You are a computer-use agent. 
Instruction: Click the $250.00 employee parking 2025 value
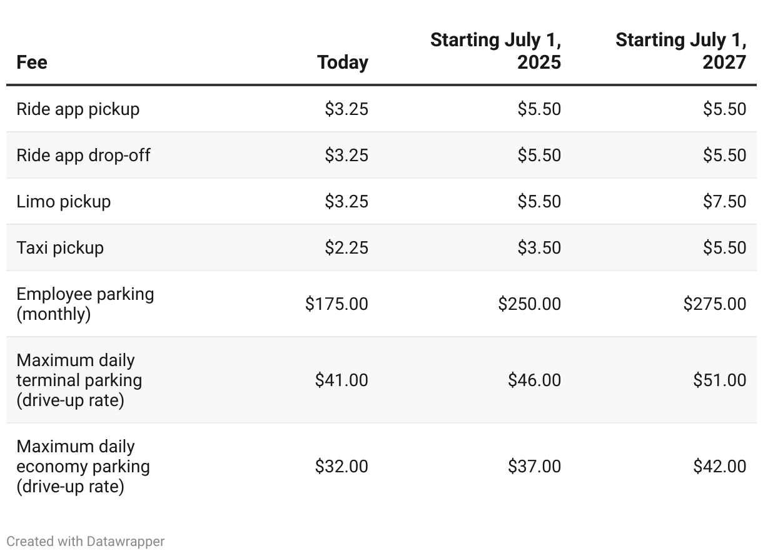coord(529,304)
